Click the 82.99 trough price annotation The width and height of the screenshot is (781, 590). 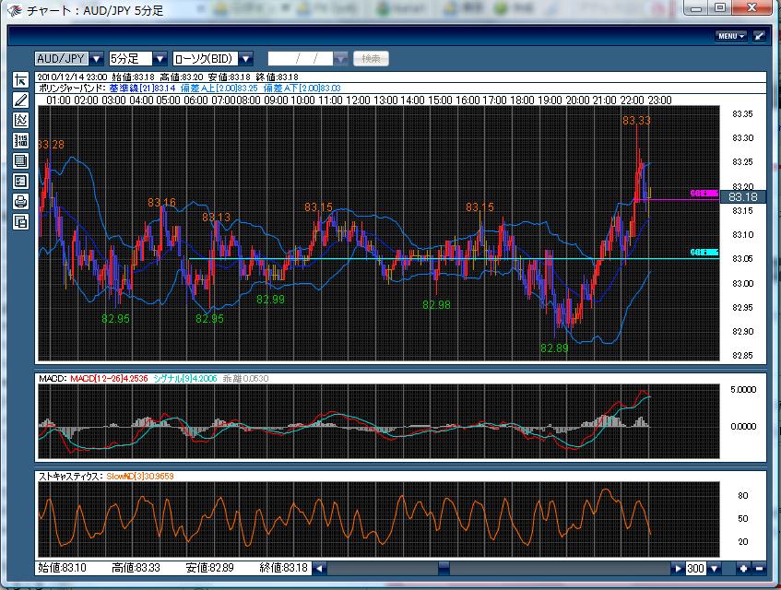click(270, 300)
